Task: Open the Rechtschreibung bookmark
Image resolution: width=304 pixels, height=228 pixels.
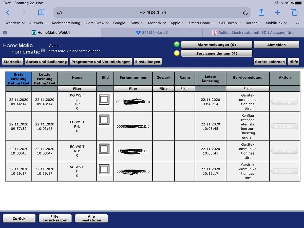Action: point(66,23)
